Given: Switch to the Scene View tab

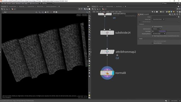Looking at the screenshot, I should [x=4, y=7].
